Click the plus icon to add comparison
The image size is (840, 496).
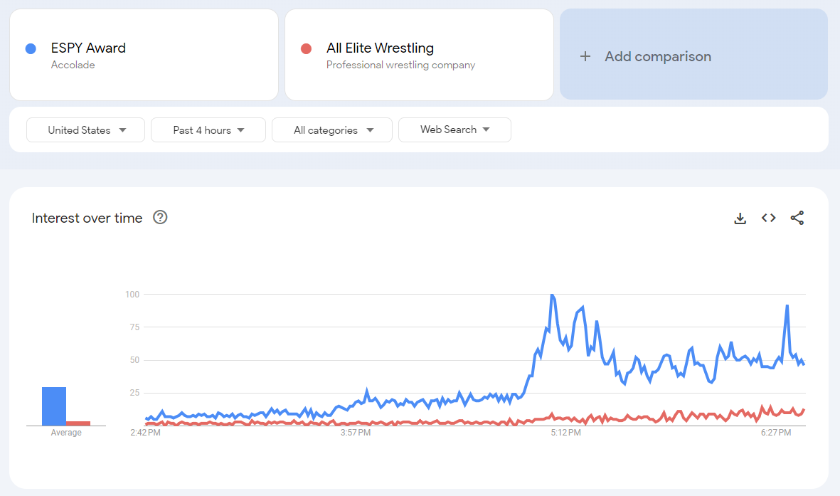(x=585, y=57)
